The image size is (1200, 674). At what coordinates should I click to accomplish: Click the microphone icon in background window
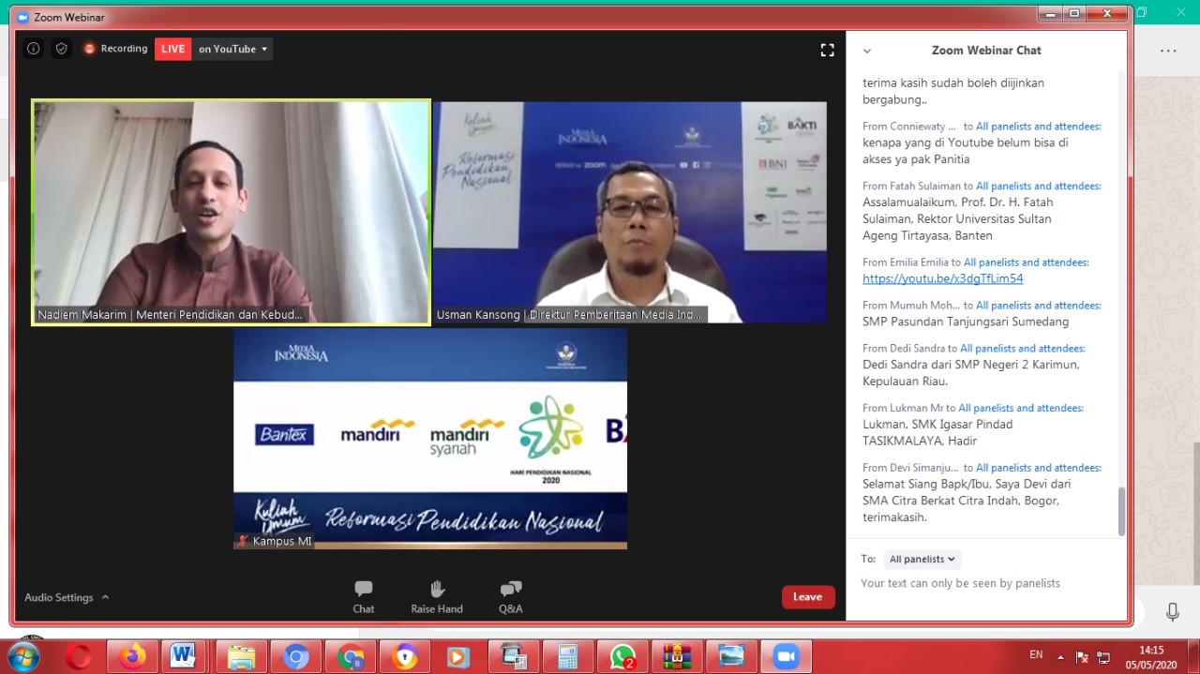pos(1173,612)
